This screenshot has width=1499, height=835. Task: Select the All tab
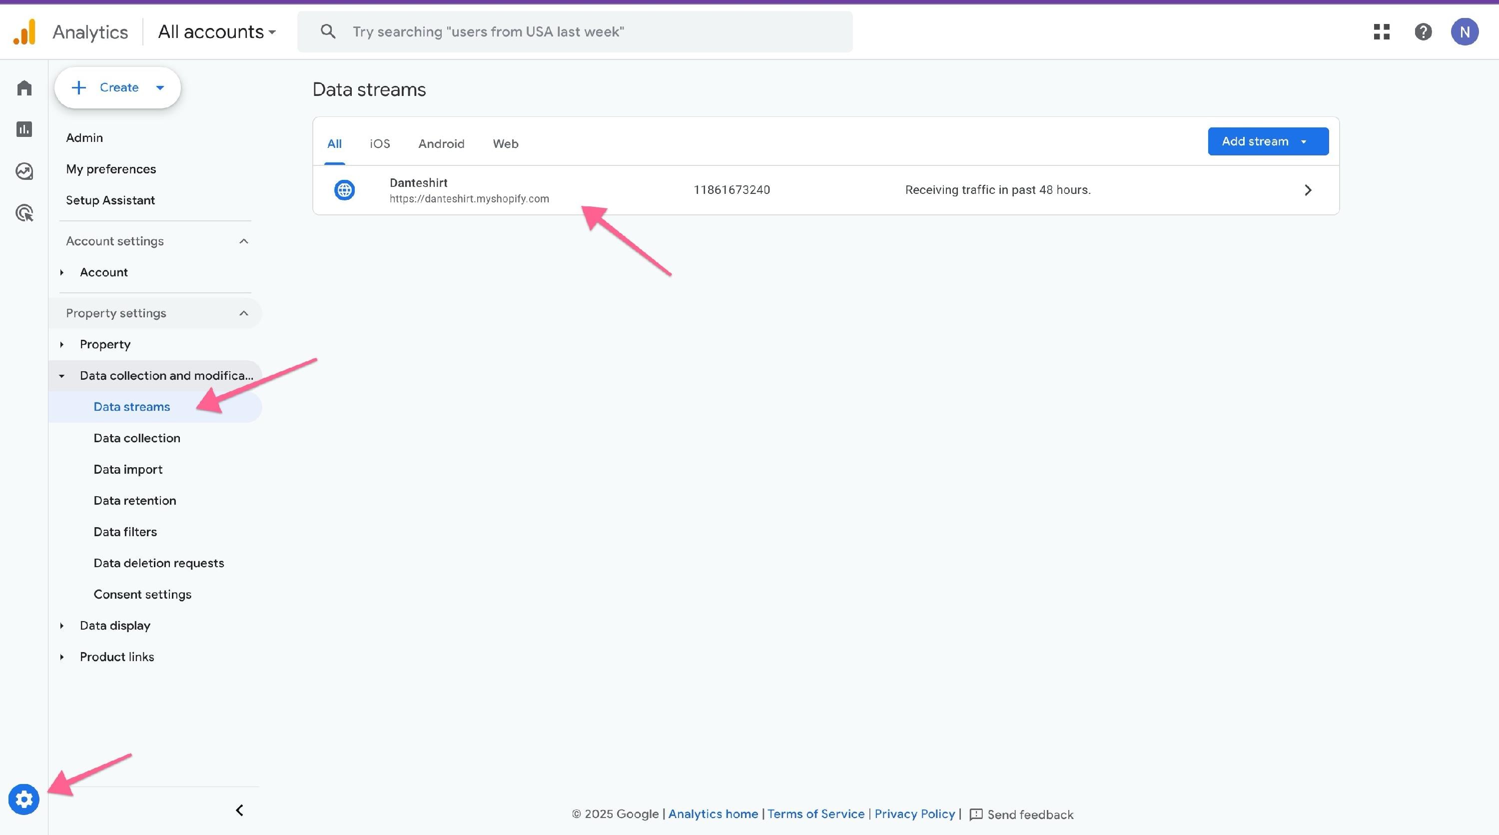(x=334, y=144)
